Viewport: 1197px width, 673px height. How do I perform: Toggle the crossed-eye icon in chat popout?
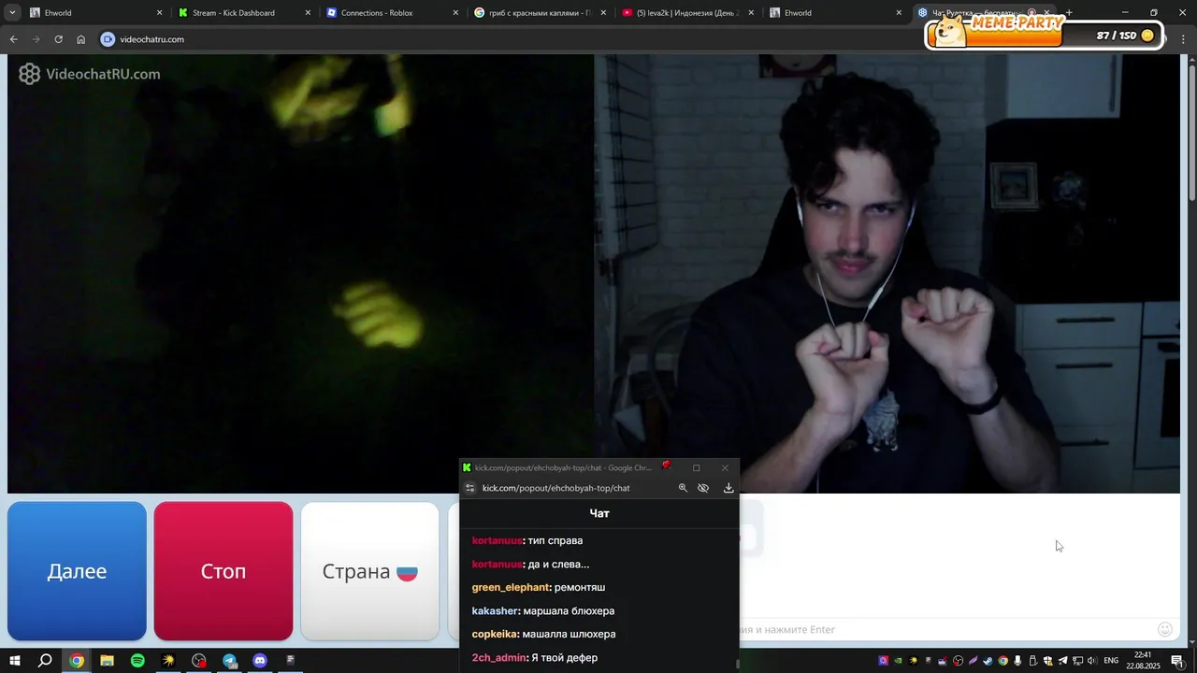pyautogui.click(x=703, y=488)
